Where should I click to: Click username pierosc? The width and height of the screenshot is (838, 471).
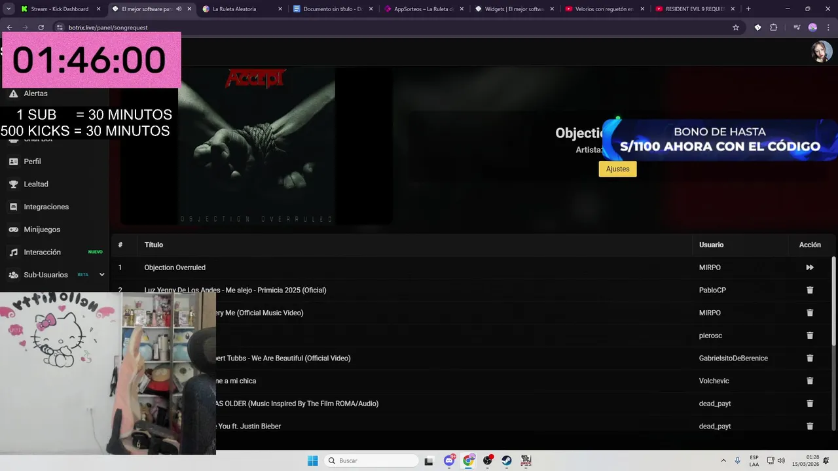[710, 336]
